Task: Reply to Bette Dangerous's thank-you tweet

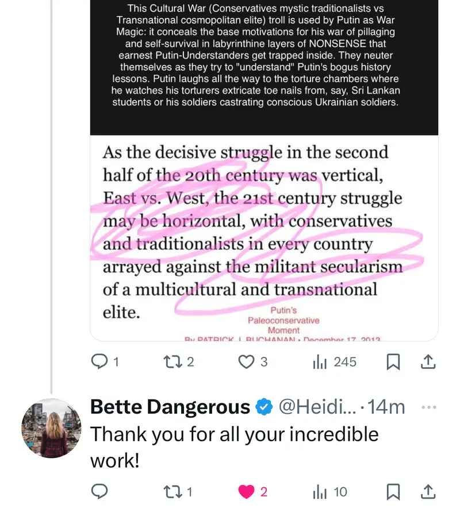Action: click(100, 492)
